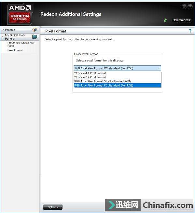The width and height of the screenshot is (195, 213).
Task: Click the Defaults button
Action: click(x=53, y=207)
